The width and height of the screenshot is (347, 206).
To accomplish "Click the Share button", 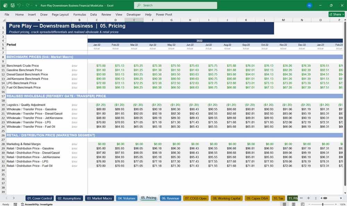I will tap(336, 14).
